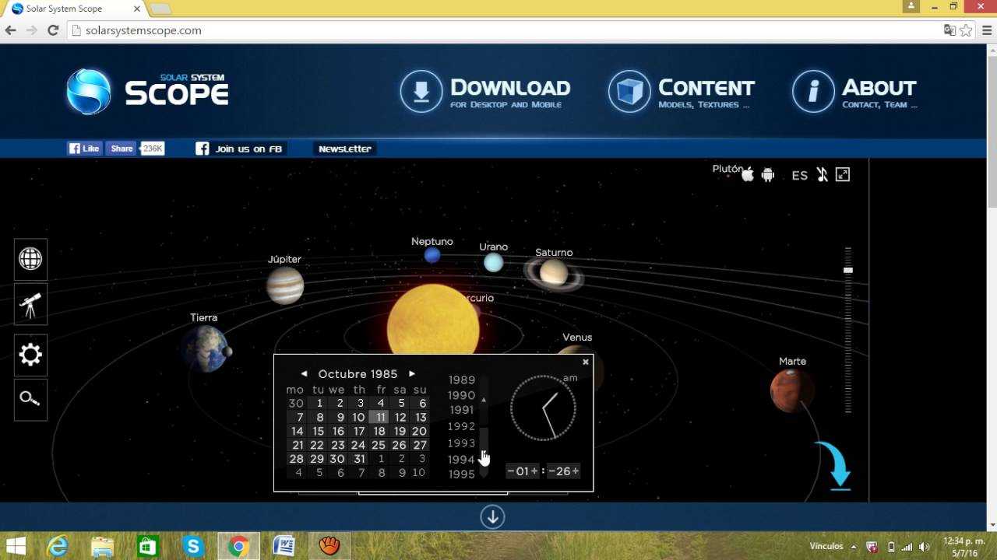The image size is (997, 560).
Task: Open Skype from the taskbar
Action: coord(193,546)
